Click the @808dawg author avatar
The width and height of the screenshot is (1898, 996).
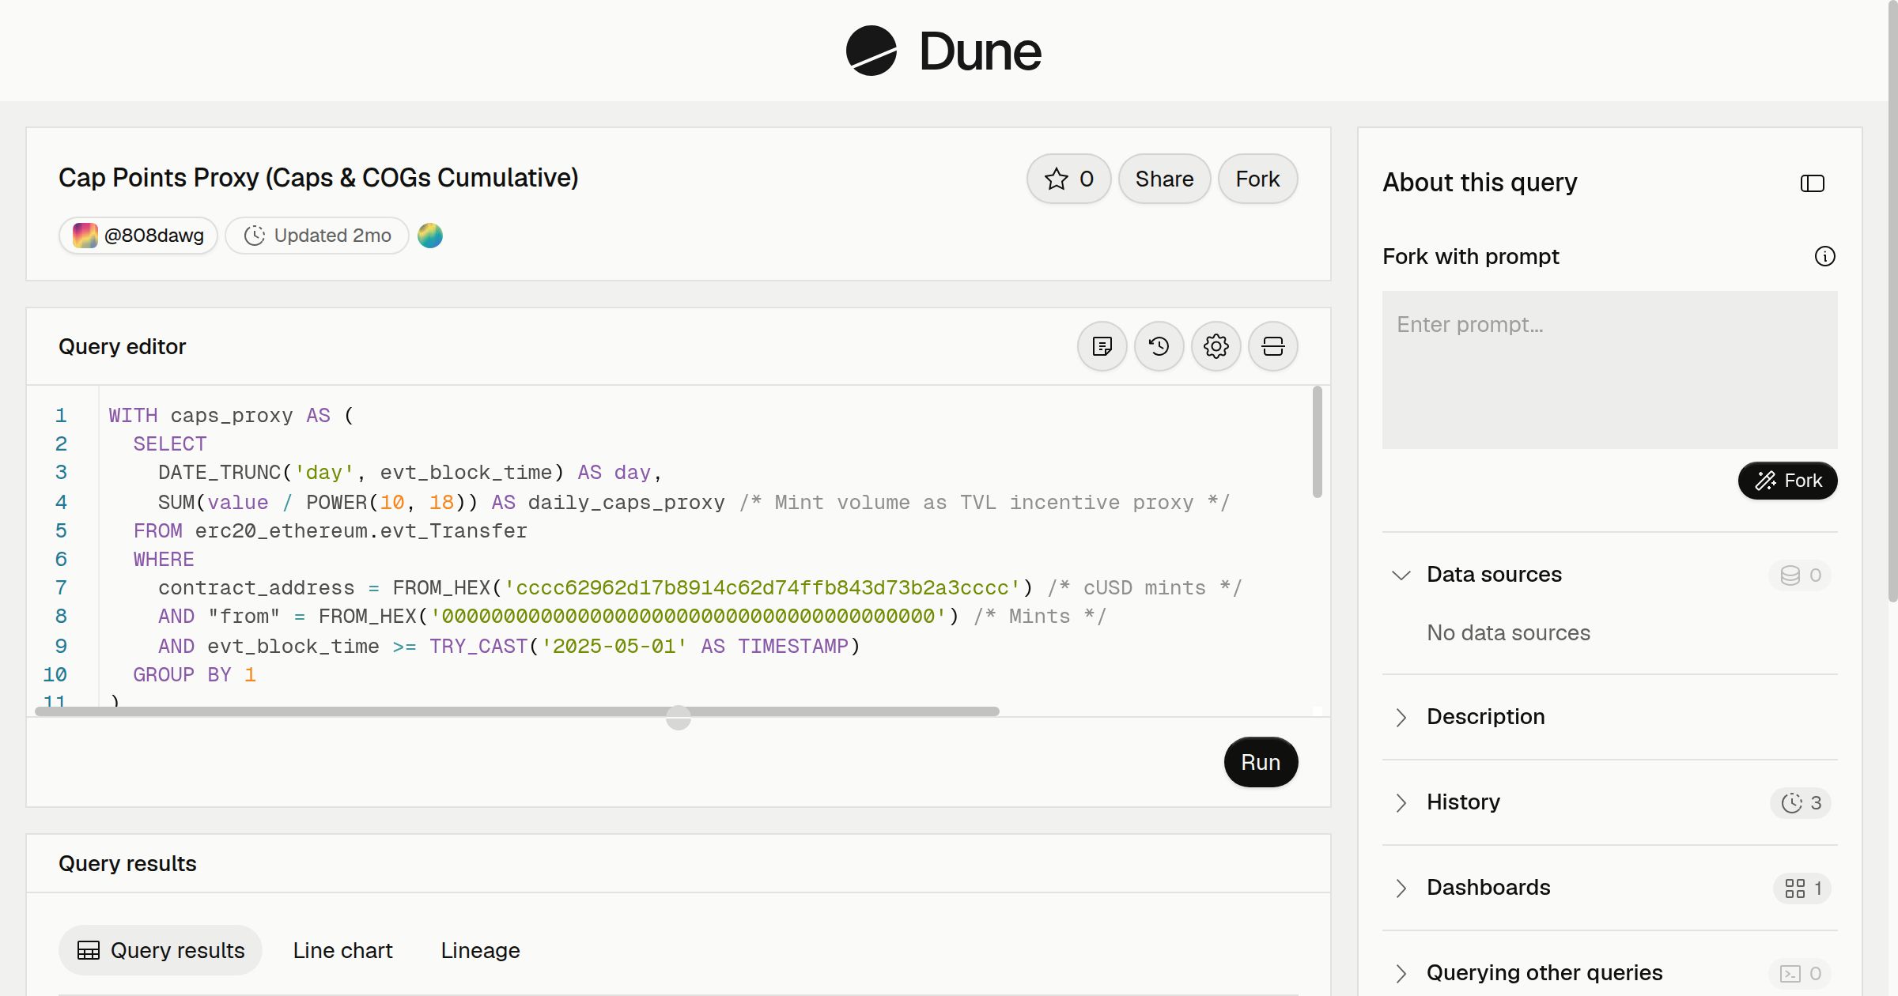click(85, 236)
